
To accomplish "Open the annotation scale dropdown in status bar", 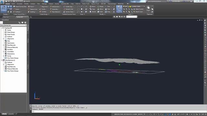I will [181, 114].
